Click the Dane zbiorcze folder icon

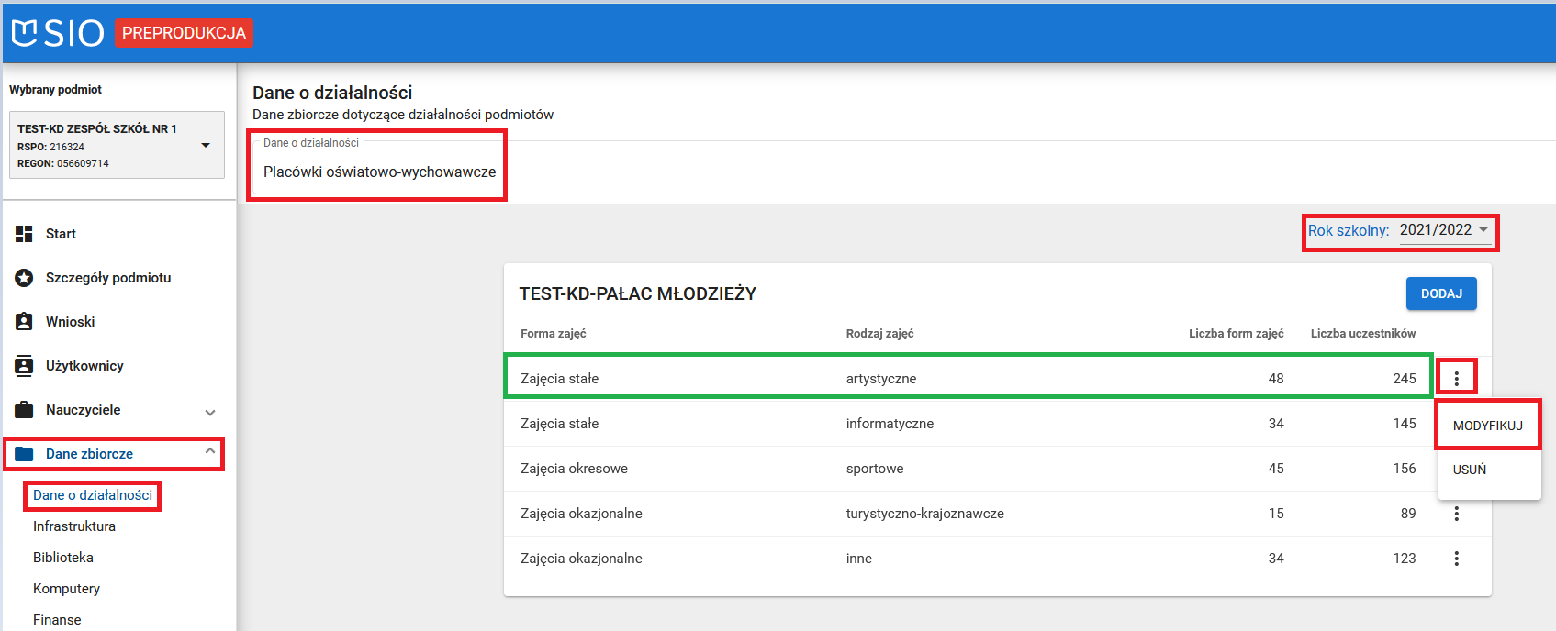(25, 454)
